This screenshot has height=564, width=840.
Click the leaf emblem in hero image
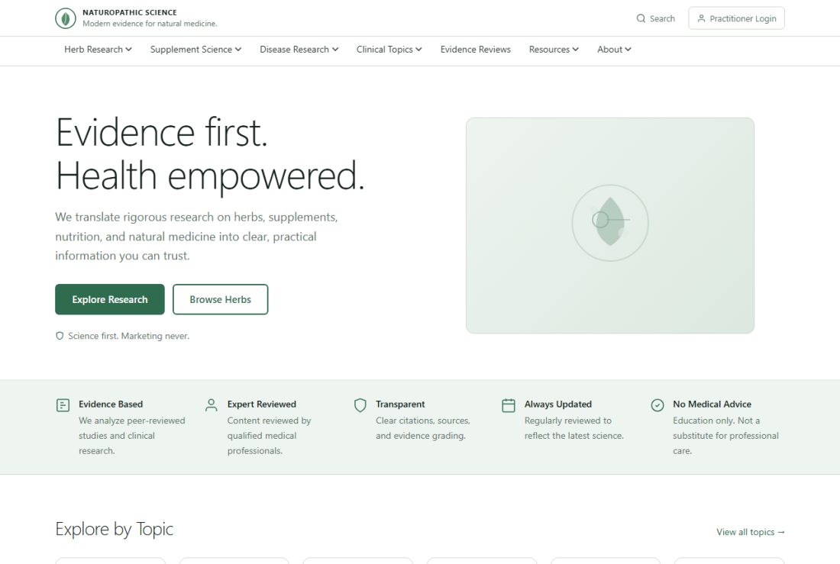610,223
